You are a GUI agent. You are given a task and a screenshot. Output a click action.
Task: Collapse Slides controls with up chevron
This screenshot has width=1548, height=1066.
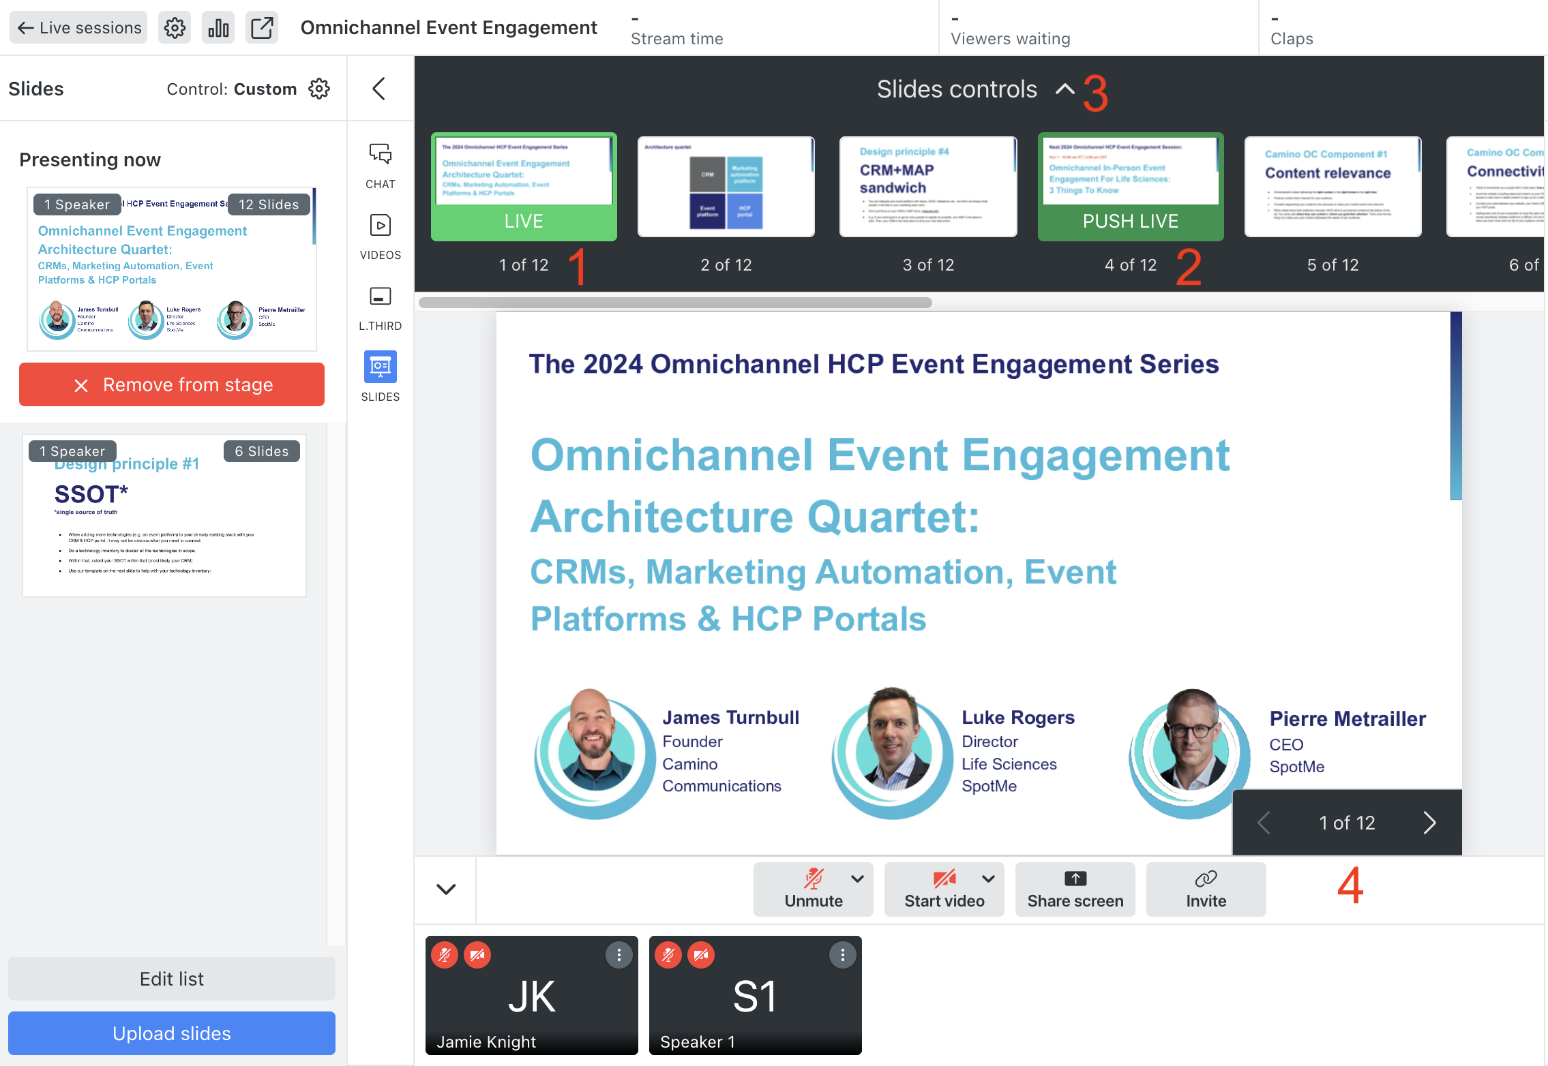[1065, 89]
